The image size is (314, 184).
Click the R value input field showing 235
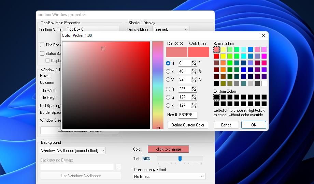pyautogui.click(x=185, y=89)
